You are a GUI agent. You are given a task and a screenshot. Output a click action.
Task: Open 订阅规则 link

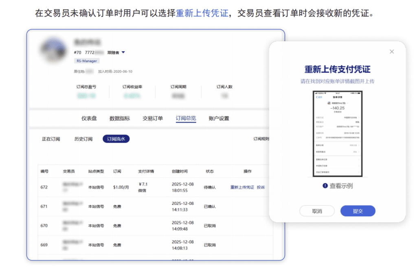(x=261, y=139)
